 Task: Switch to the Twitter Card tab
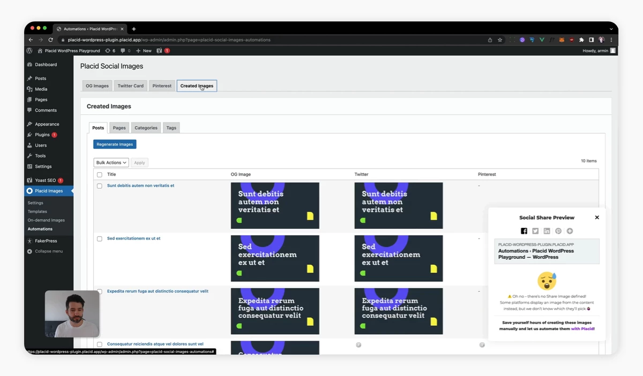131,86
